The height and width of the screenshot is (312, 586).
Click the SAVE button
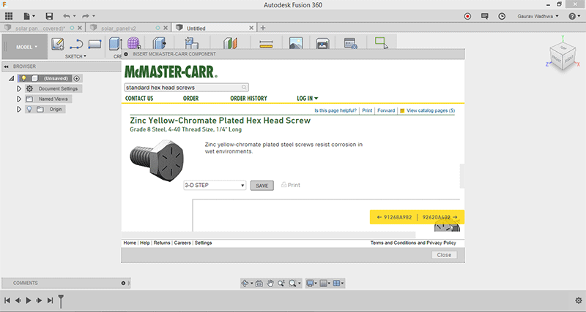pos(262,186)
